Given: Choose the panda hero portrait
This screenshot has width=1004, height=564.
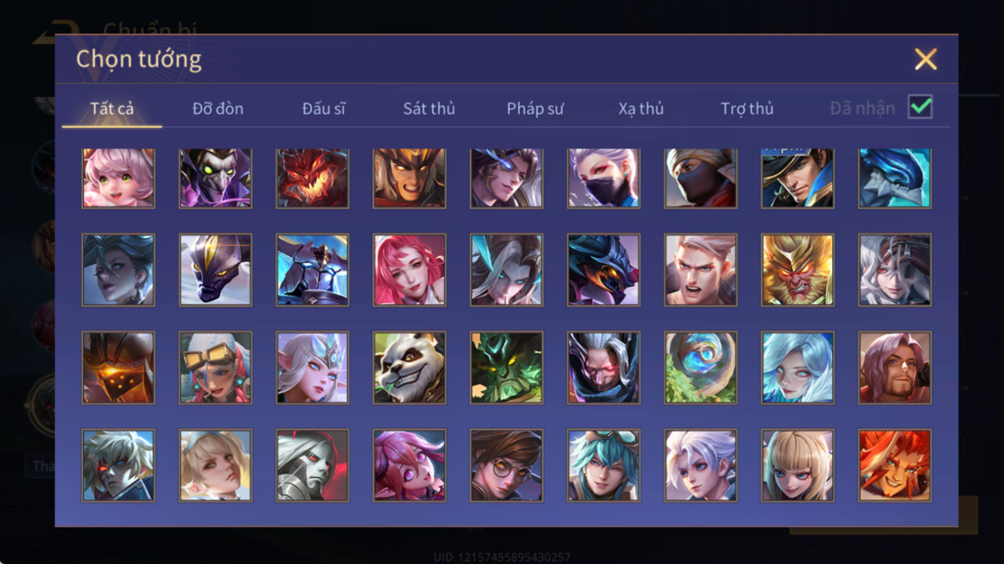Looking at the screenshot, I should pos(409,368).
